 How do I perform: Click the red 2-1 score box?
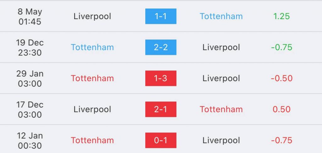point(161,109)
